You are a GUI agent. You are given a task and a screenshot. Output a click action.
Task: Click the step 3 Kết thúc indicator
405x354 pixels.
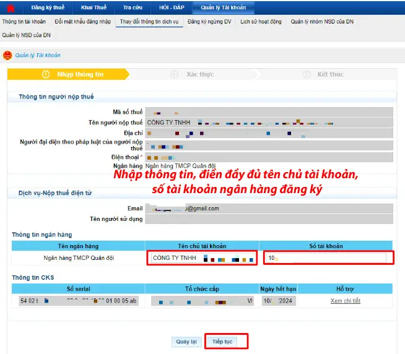point(323,74)
